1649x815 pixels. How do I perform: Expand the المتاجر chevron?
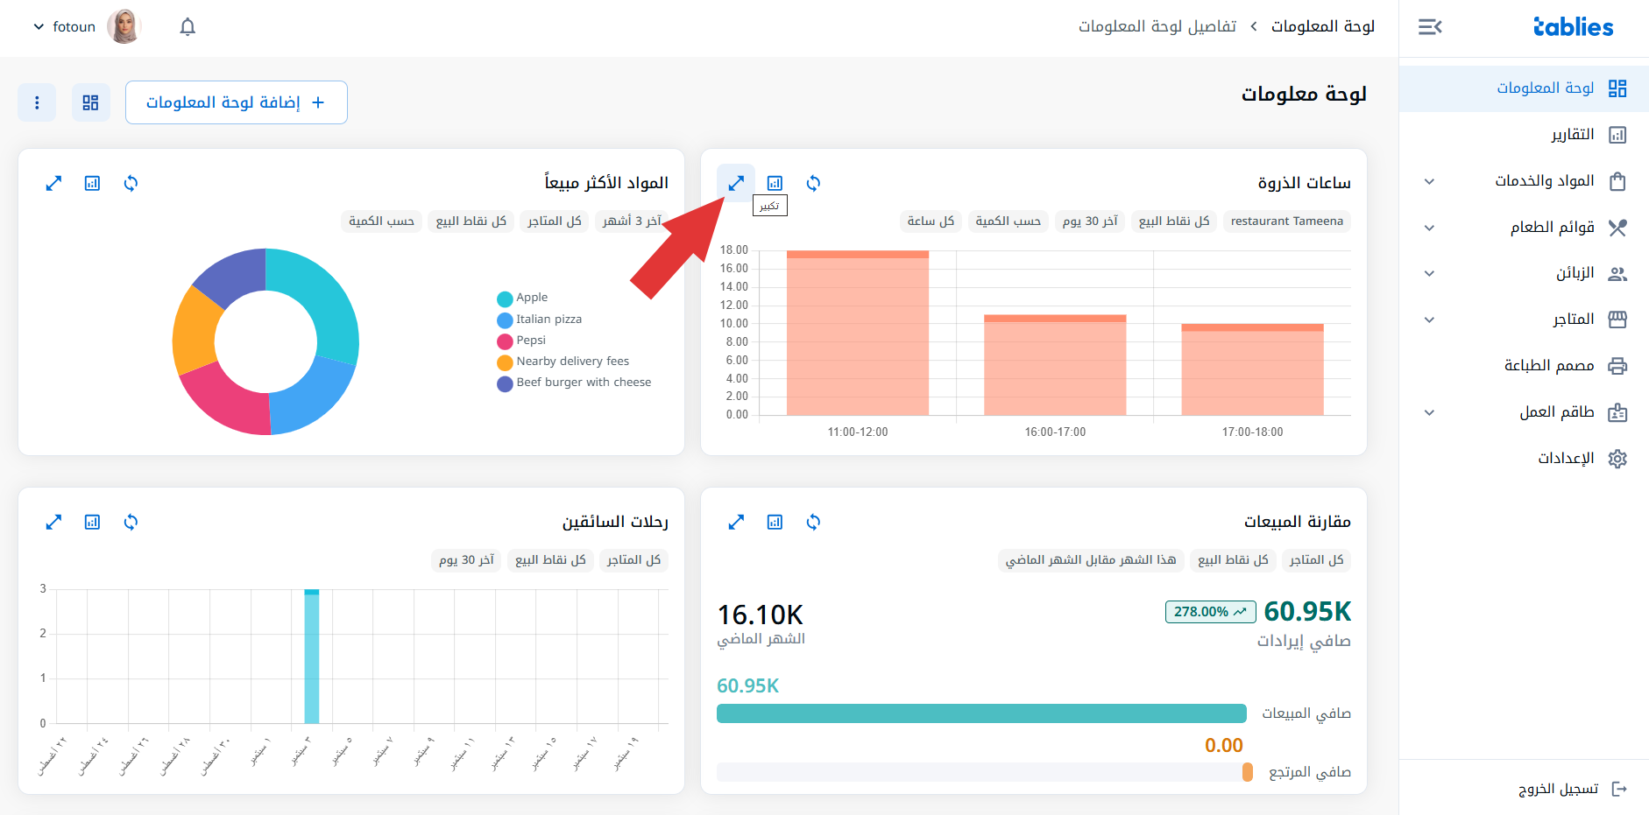coord(1429,320)
